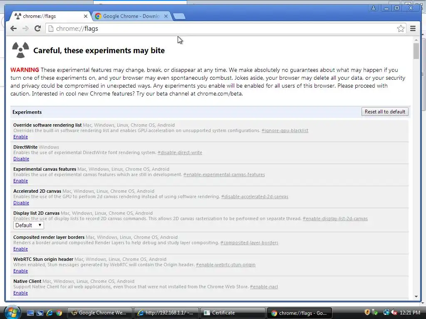Screen dimensions: 426x319
Task: Open #enable-display-list-2d-canvas anchor link
Action: tap(335, 218)
